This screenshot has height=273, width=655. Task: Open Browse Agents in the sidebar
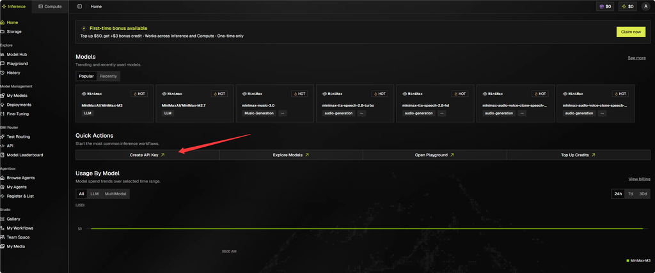pos(20,178)
